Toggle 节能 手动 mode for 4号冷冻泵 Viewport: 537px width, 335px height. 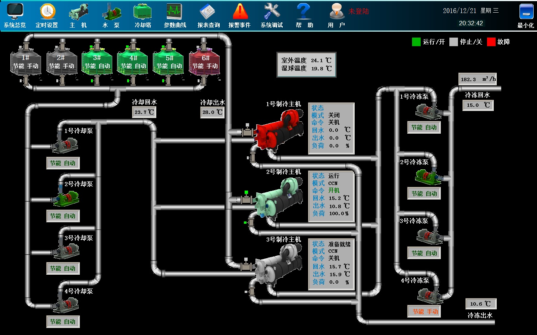click(x=425, y=312)
